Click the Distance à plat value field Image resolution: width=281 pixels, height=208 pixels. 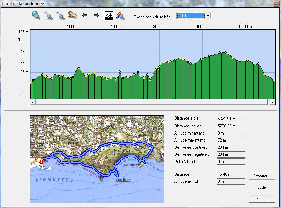click(x=231, y=119)
